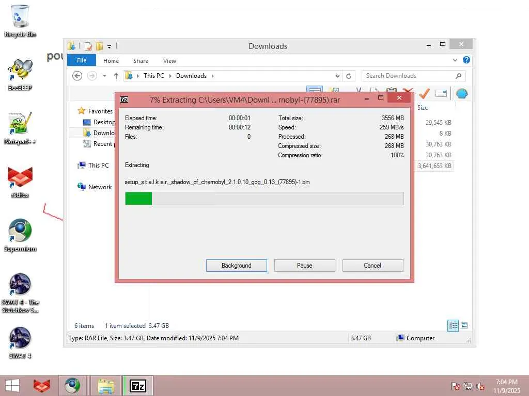Viewport: 529px width, 396px height.
Task: Click the muted volume tray icon
Action: tap(480, 386)
